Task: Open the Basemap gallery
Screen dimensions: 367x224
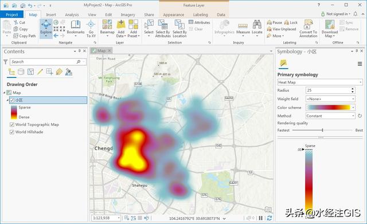Action: (107, 28)
